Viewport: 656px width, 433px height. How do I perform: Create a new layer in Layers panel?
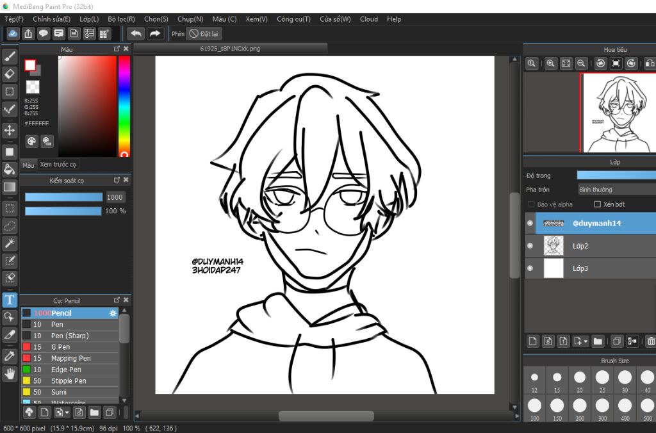(532, 341)
